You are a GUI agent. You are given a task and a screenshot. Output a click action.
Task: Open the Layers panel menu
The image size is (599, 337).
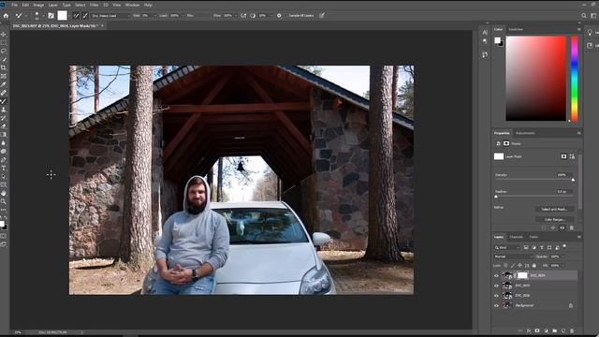click(579, 237)
